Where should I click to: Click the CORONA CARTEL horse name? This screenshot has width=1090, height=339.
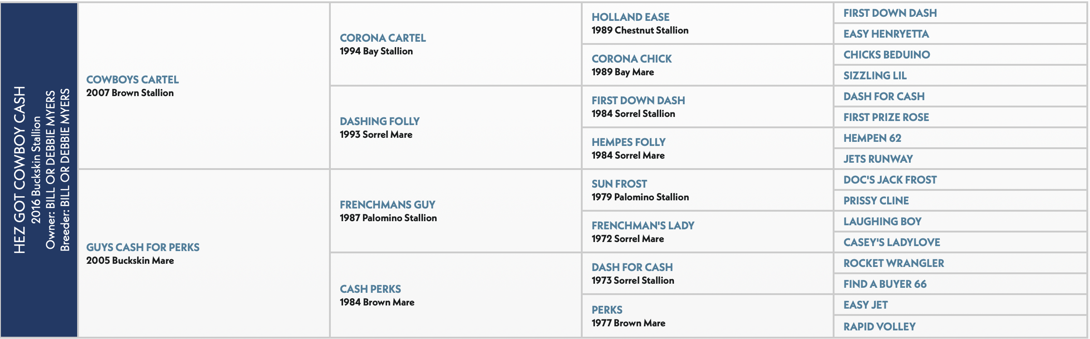[383, 38]
